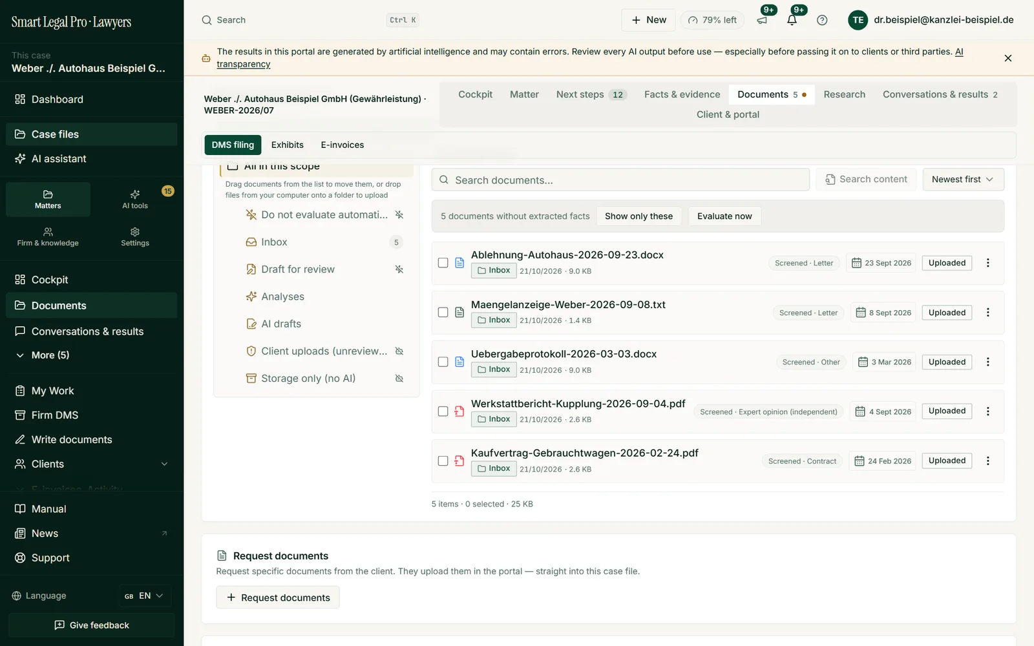Open the announcements megaphone icon
The width and height of the screenshot is (1034, 646).
[763, 20]
